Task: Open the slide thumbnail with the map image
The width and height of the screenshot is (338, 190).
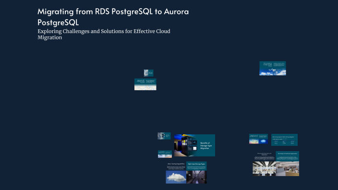Action: pyautogui.click(x=145, y=84)
